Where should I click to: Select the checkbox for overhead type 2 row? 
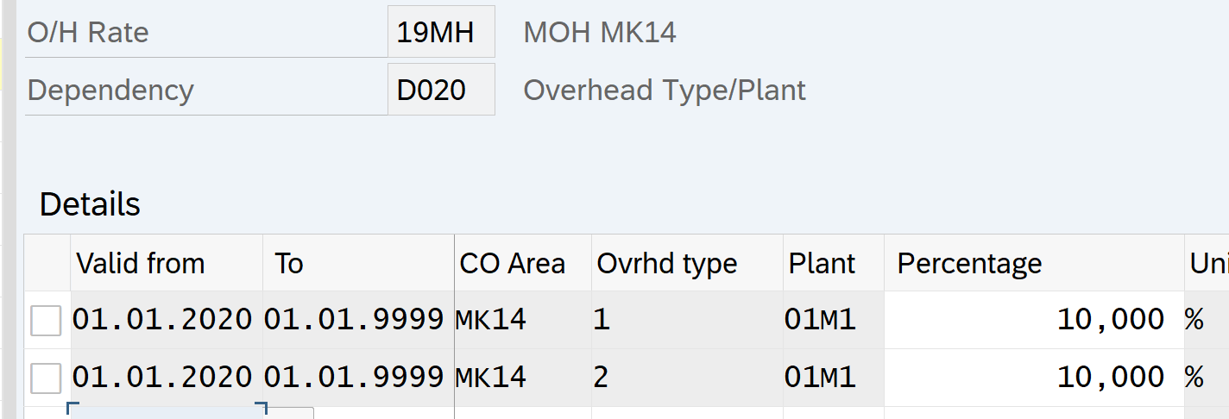coord(46,378)
